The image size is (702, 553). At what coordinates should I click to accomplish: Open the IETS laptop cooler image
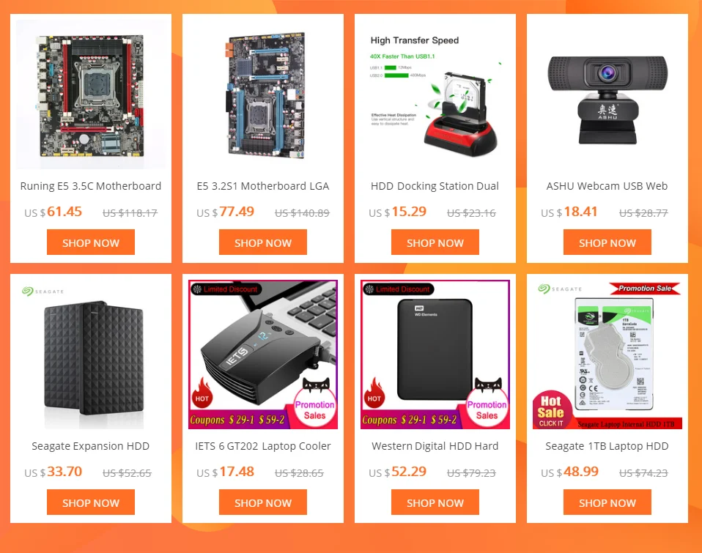point(263,355)
